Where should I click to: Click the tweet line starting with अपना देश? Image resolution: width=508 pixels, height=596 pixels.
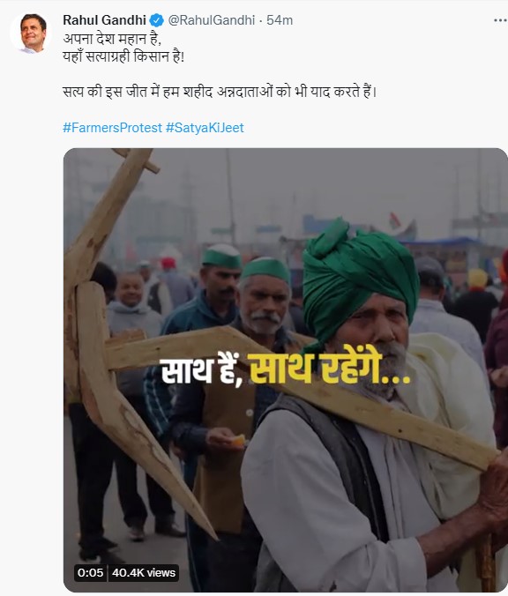(x=111, y=39)
